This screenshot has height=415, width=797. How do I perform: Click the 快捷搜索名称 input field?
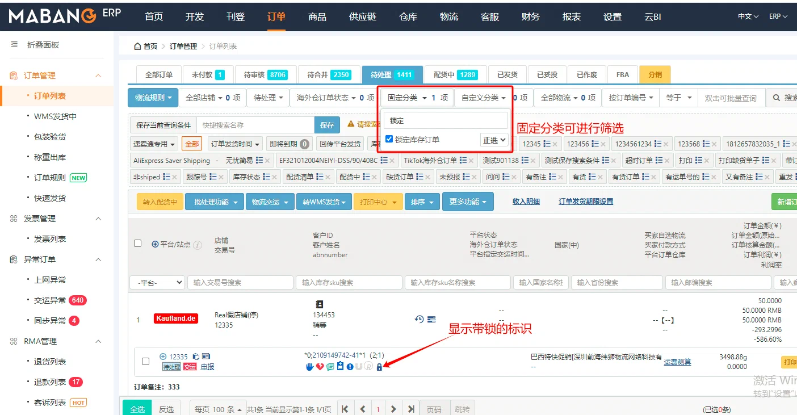click(255, 125)
